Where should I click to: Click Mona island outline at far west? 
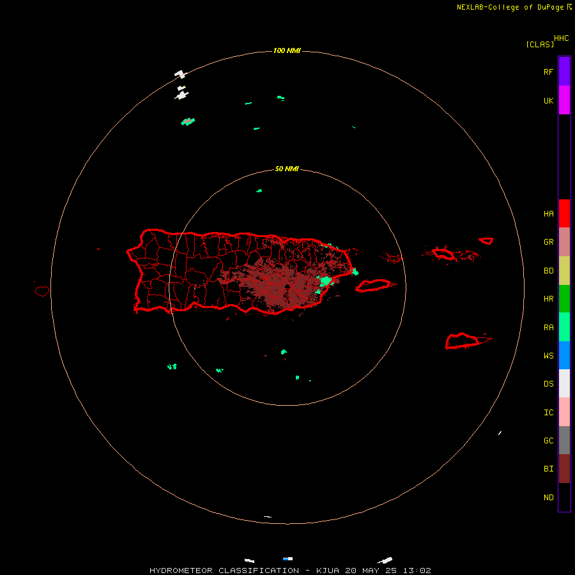42,291
